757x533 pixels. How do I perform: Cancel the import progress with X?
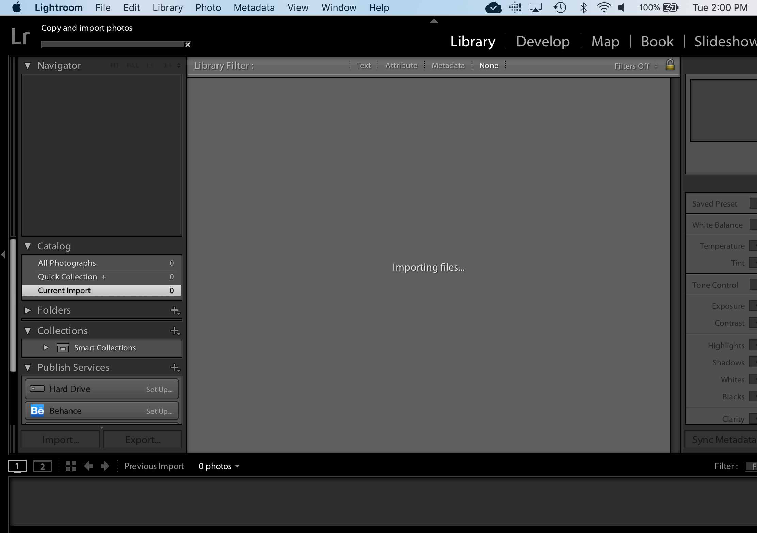tap(188, 45)
